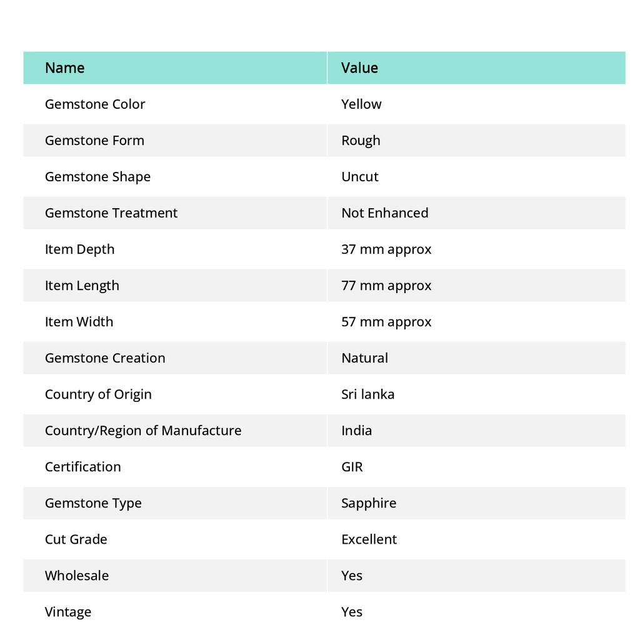Click the 37 mm approx value

[386, 249]
